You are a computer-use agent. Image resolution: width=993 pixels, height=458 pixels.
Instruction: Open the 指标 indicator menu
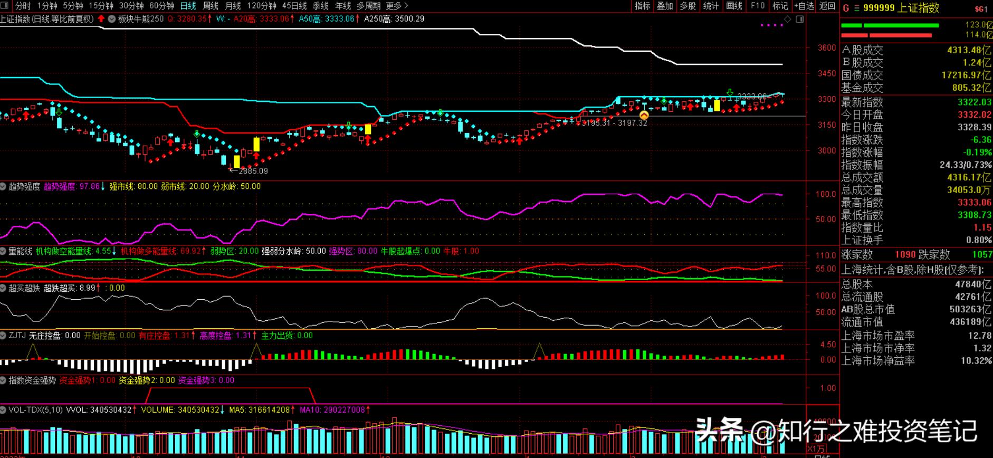point(642,6)
